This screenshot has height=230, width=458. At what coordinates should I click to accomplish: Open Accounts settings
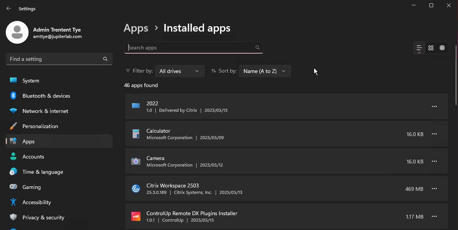click(x=59, y=157)
